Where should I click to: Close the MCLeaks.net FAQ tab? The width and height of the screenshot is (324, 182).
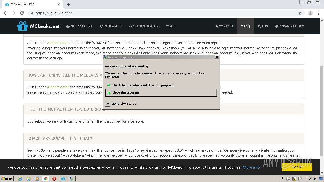(59, 4)
